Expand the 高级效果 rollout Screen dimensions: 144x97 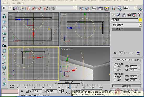pyautogui.click(x=126, y=86)
